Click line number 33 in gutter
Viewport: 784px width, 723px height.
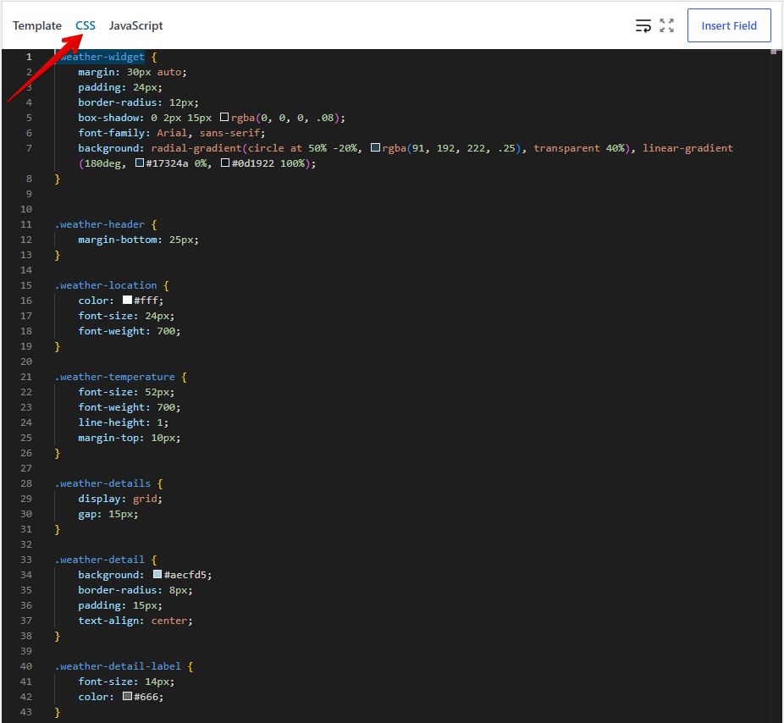26,560
